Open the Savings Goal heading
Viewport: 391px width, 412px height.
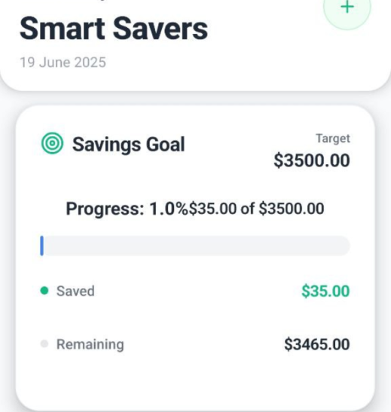click(x=129, y=145)
